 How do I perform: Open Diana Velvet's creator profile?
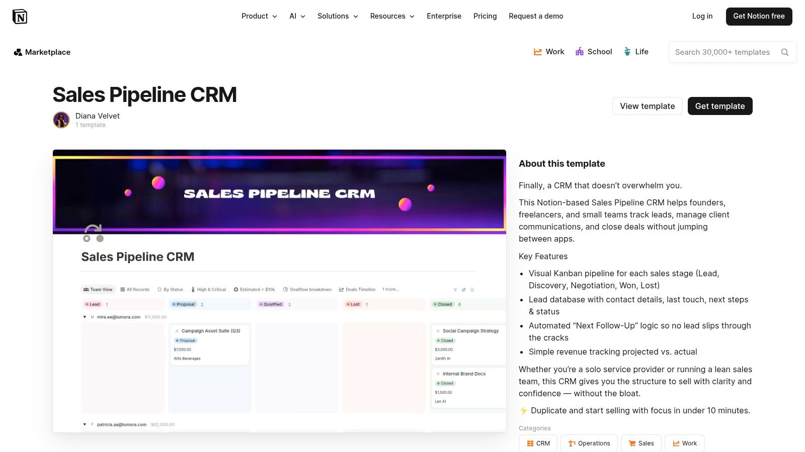coord(97,116)
